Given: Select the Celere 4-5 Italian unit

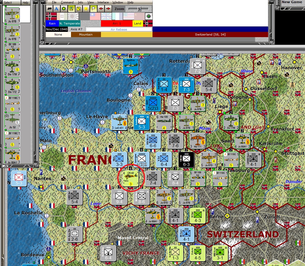Looking at the screenshot, I should 198,253.
